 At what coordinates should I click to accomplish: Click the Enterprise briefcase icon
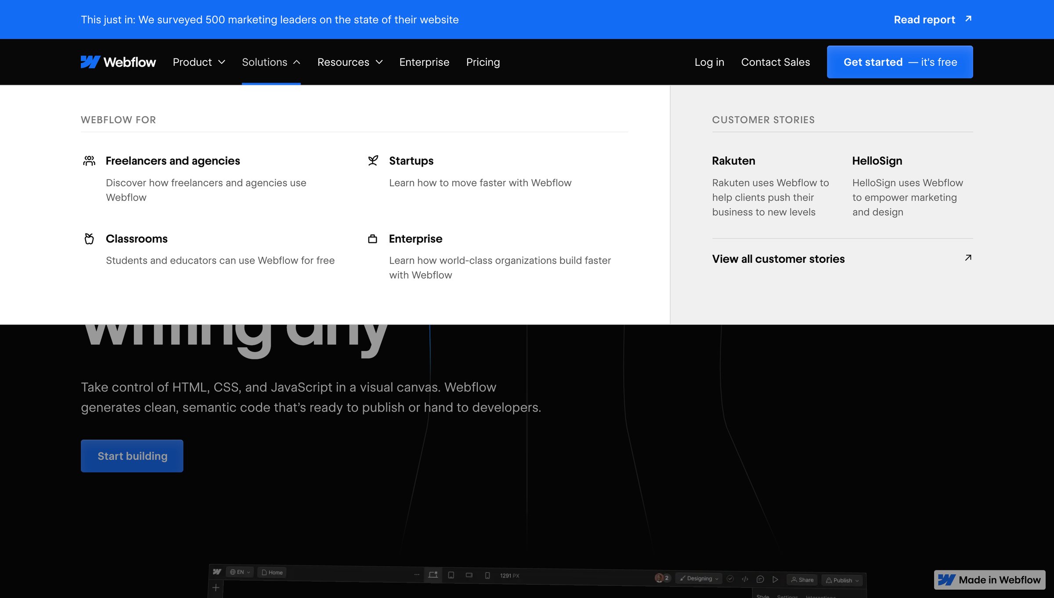click(x=372, y=239)
